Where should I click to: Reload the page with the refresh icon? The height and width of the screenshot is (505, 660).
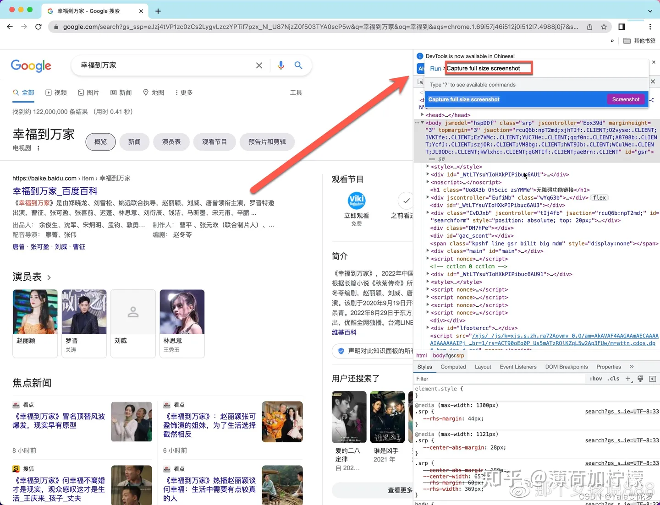pos(38,27)
